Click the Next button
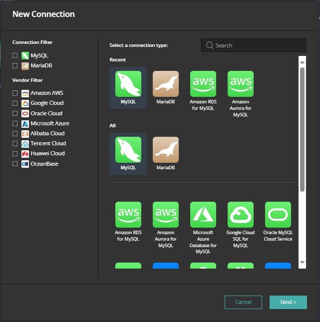The width and height of the screenshot is (320, 322). coord(288,302)
